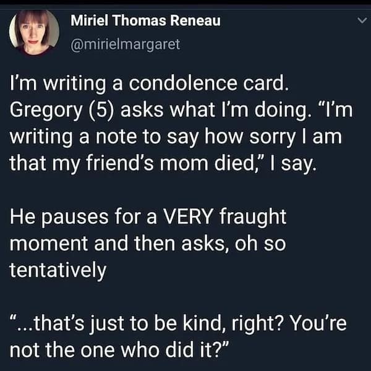Click the @mirielmargaret handle
Image resolution: width=371 pixels, height=371 pixels.
coord(126,44)
